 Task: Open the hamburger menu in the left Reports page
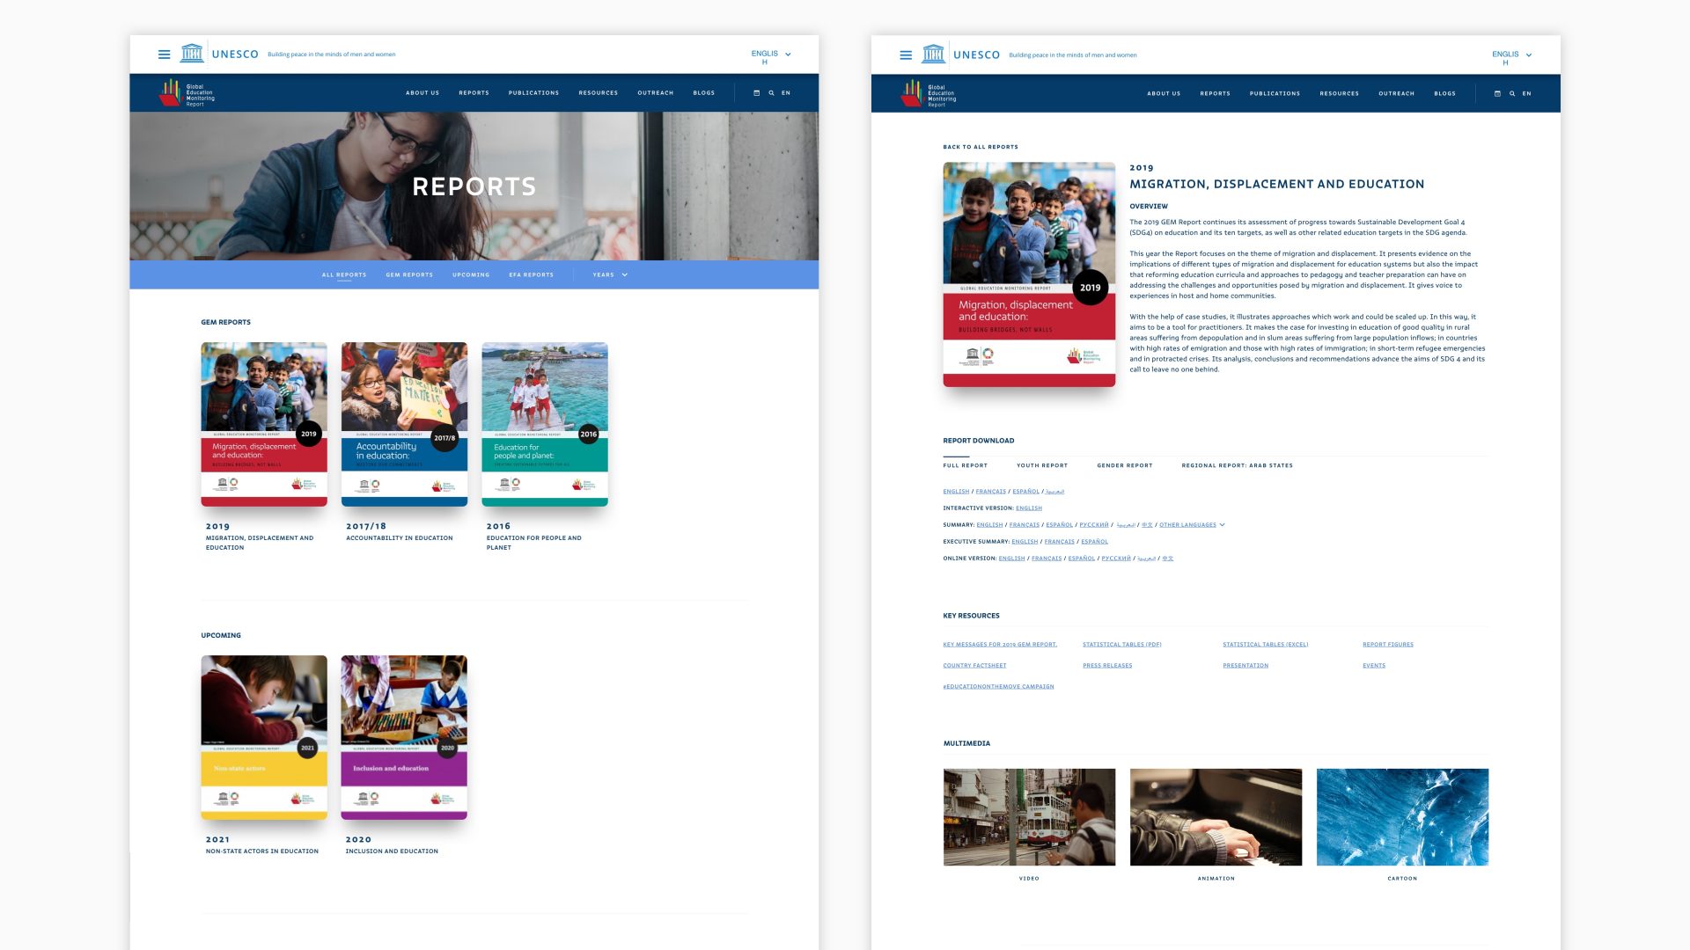point(164,55)
